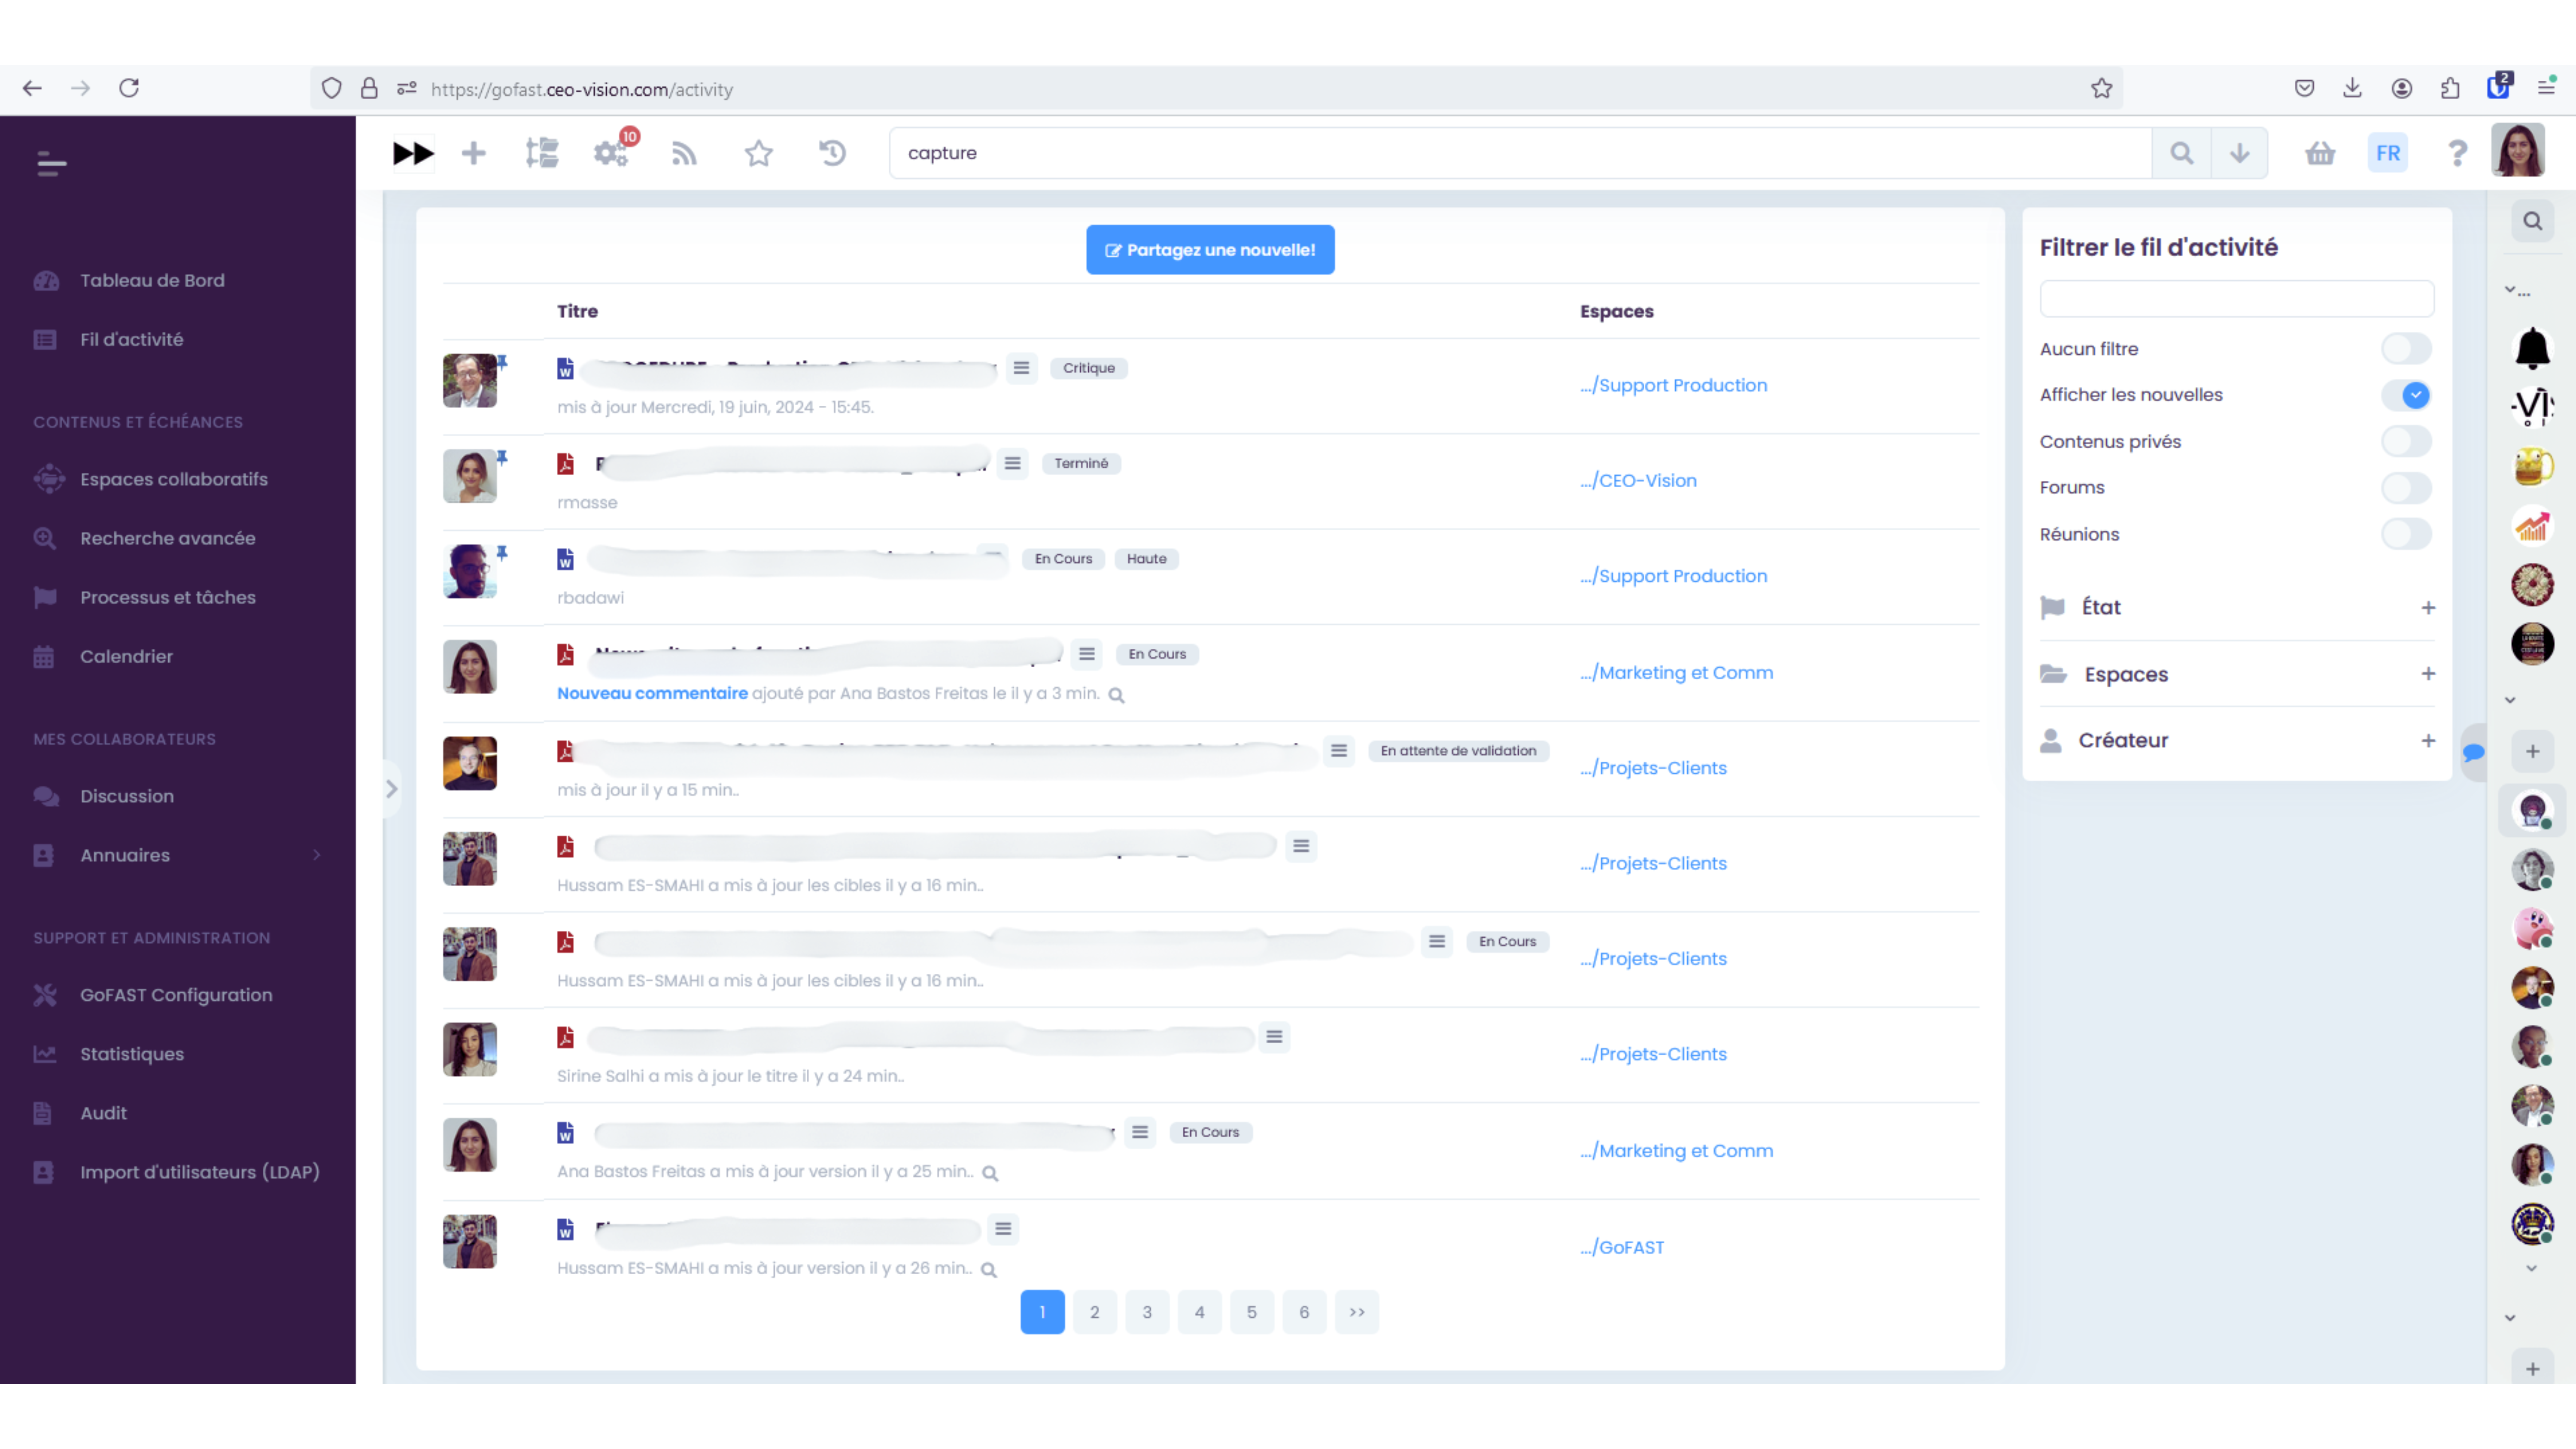
Task: Turn on the Contenus privés toggle
Action: click(2407, 441)
